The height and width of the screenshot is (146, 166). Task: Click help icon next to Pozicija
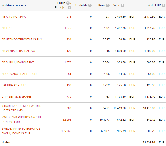point(69,8)
